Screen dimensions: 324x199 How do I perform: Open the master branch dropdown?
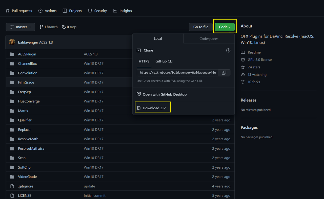(x=21, y=27)
